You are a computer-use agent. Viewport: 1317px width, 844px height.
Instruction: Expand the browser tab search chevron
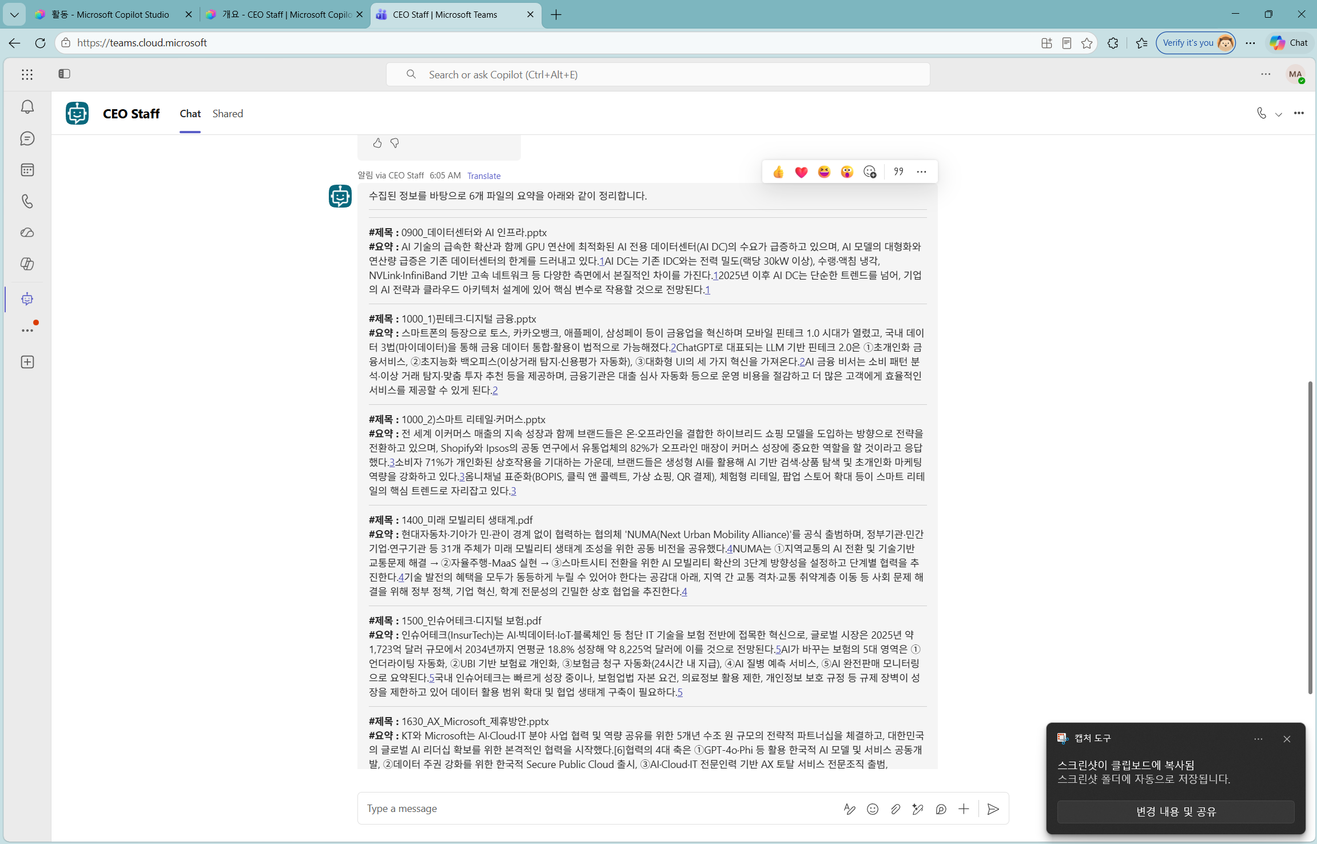click(14, 14)
